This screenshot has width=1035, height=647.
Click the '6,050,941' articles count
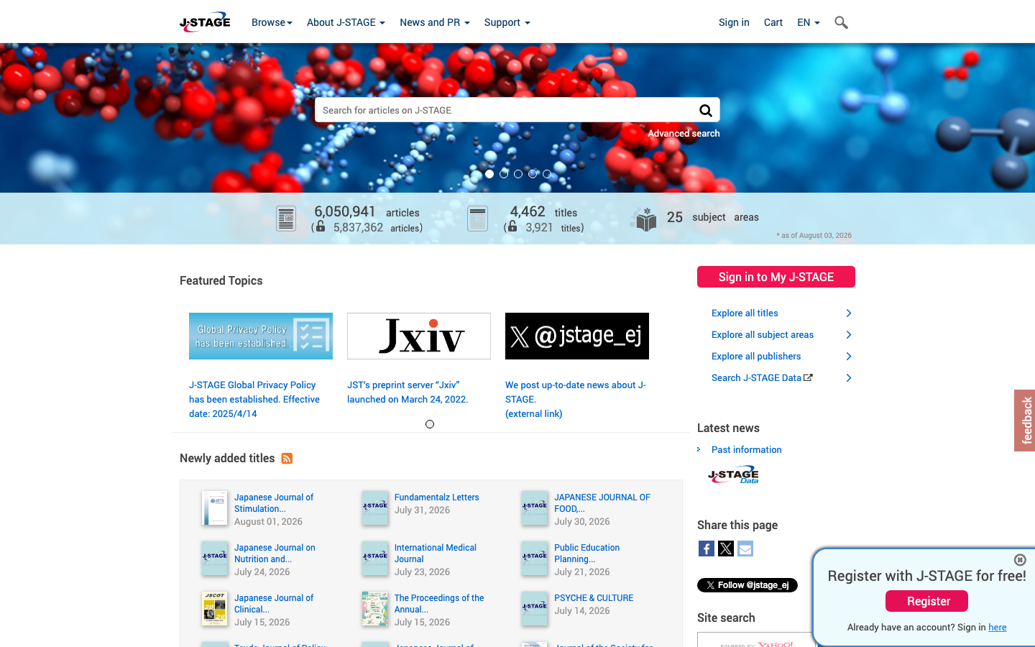[345, 211]
